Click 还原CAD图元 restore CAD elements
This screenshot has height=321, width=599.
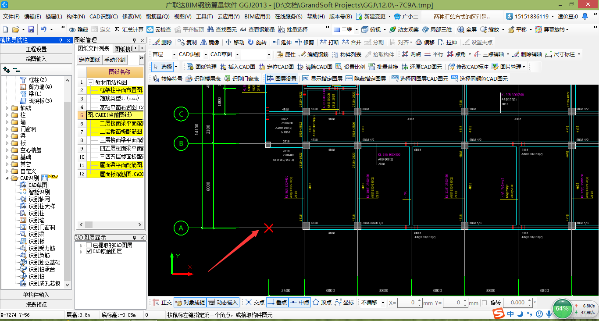point(422,67)
